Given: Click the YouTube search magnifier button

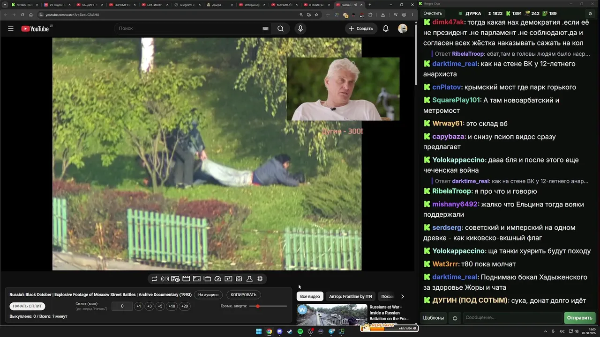Looking at the screenshot, I should point(280,29).
